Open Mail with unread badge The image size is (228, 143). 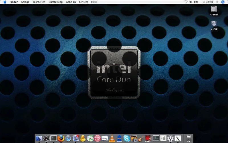76,138
